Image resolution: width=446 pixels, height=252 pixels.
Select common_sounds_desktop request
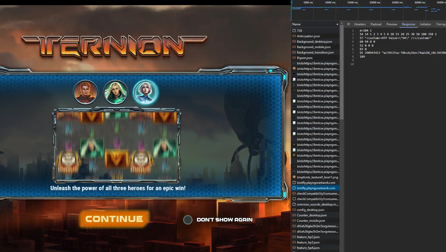pos(315,204)
